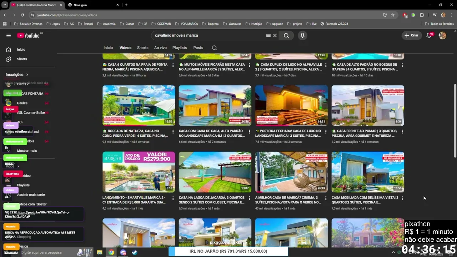Open Início in the left sidebar
This screenshot has width=457, height=257.
pyautogui.click(x=21, y=50)
